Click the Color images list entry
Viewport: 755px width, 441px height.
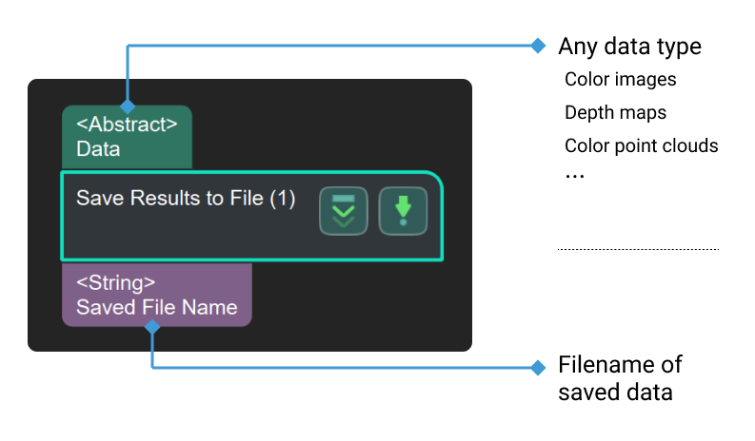620,80
